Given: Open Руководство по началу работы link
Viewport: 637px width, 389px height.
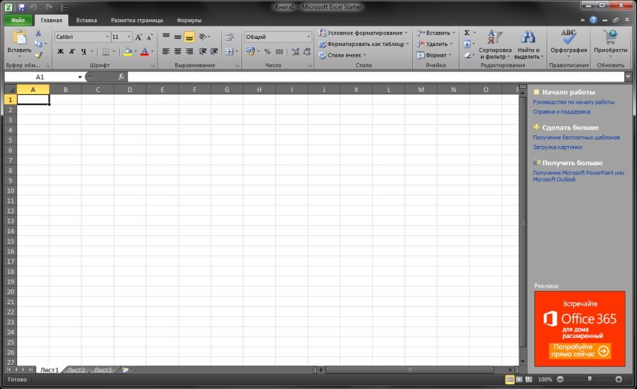Looking at the screenshot, I should 573,102.
